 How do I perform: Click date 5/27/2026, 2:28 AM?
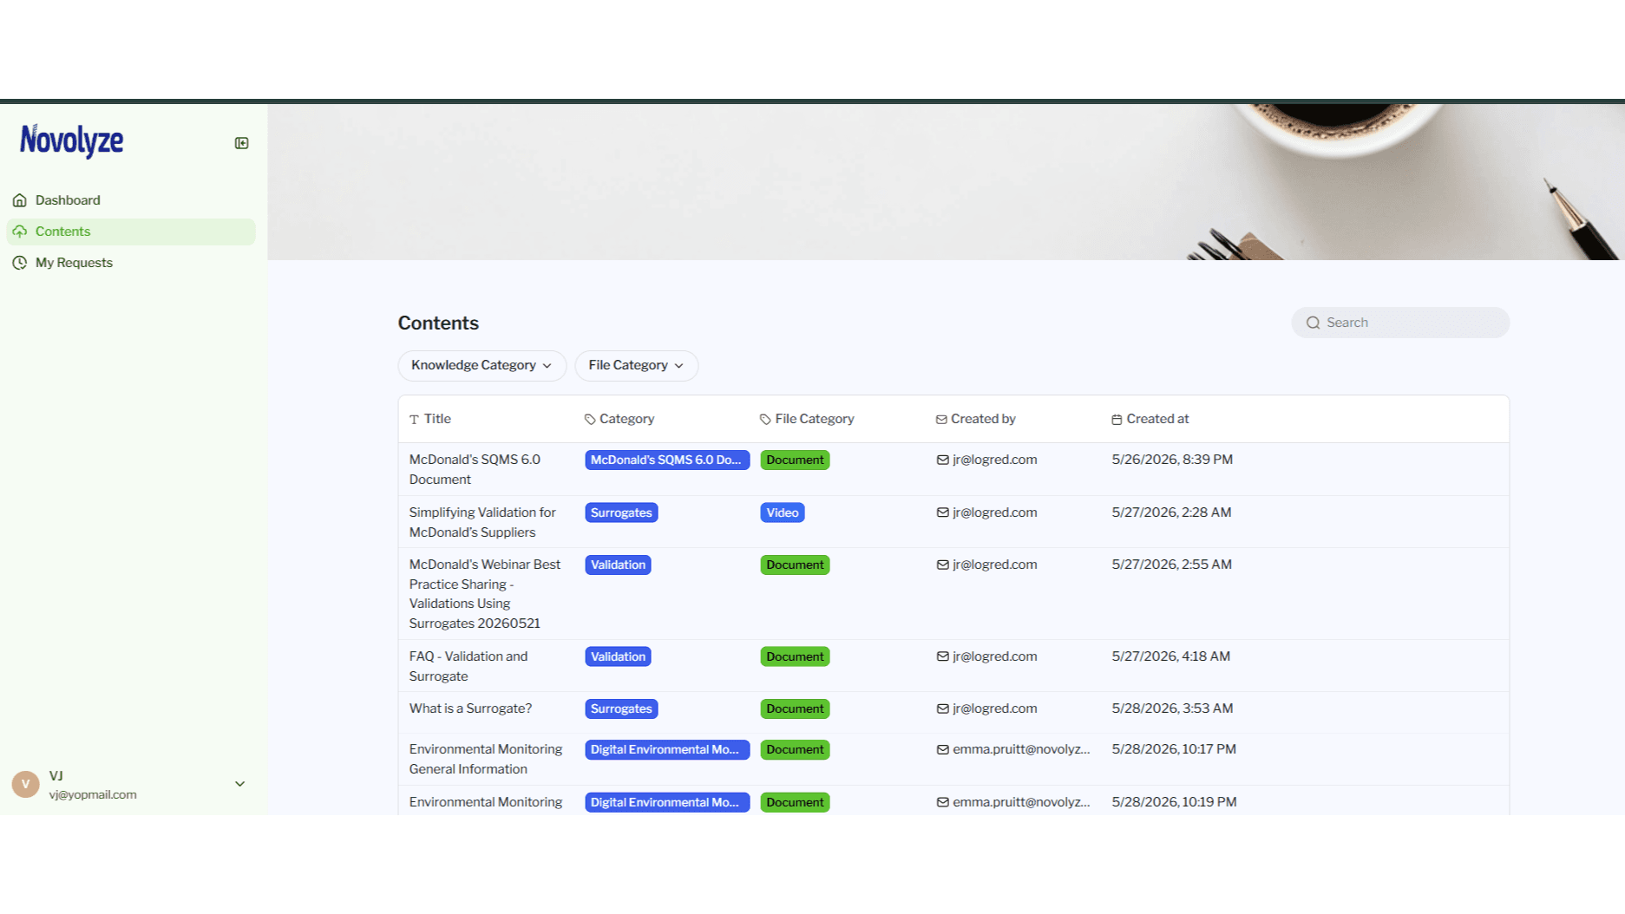pos(1171,512)
